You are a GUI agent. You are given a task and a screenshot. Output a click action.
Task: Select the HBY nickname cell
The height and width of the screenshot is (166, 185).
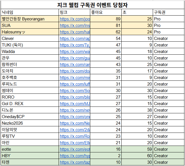point(30,156)
